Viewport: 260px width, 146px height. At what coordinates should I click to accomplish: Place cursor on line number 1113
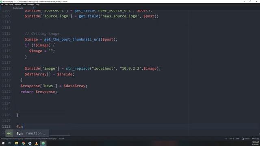tap(6, 39)
